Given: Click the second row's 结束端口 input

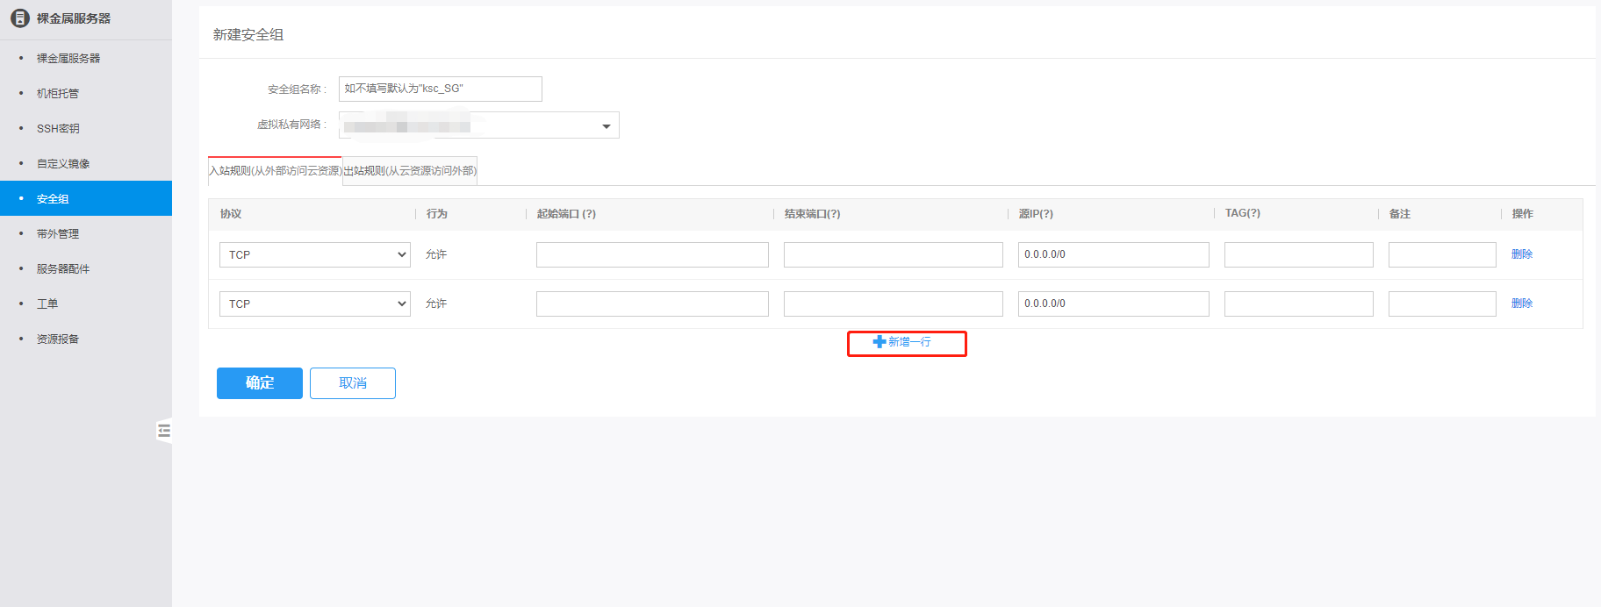Looking at the screenshot, I should (894, 303).
